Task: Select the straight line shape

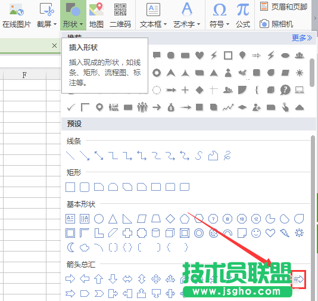Action: (x=70, y=156)
